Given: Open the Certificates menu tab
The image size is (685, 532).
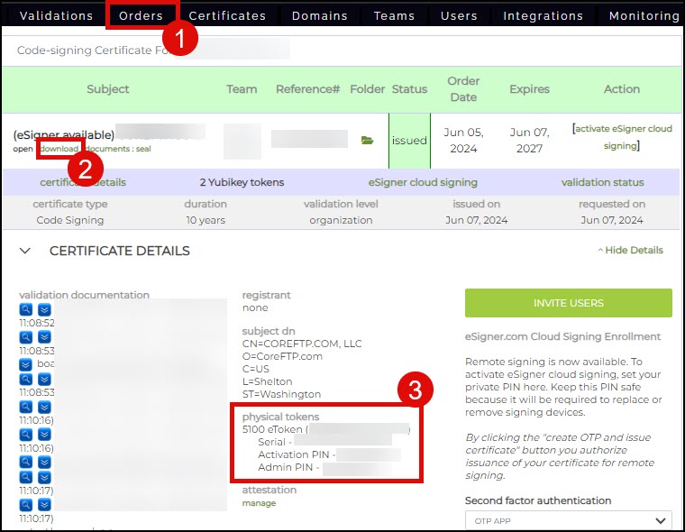Looking at the screenshot, I should [227, 15].
